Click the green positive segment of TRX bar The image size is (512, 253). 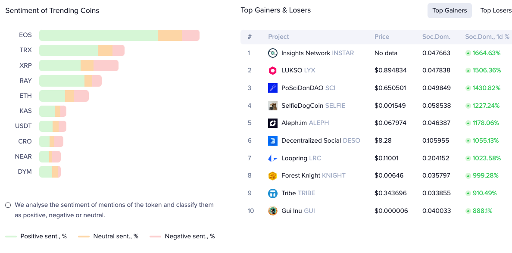69,50
